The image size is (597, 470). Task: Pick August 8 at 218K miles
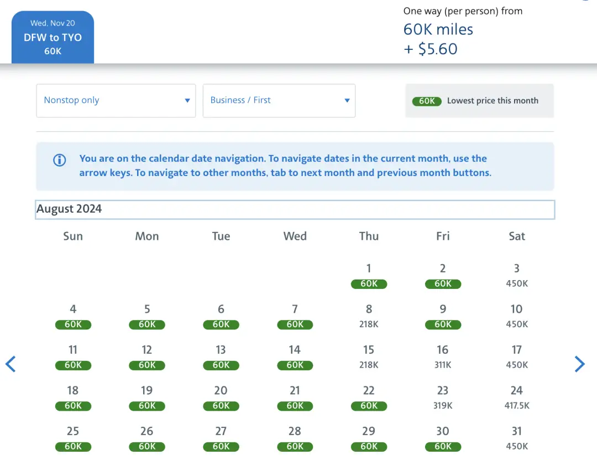click(x=369, y=316)
